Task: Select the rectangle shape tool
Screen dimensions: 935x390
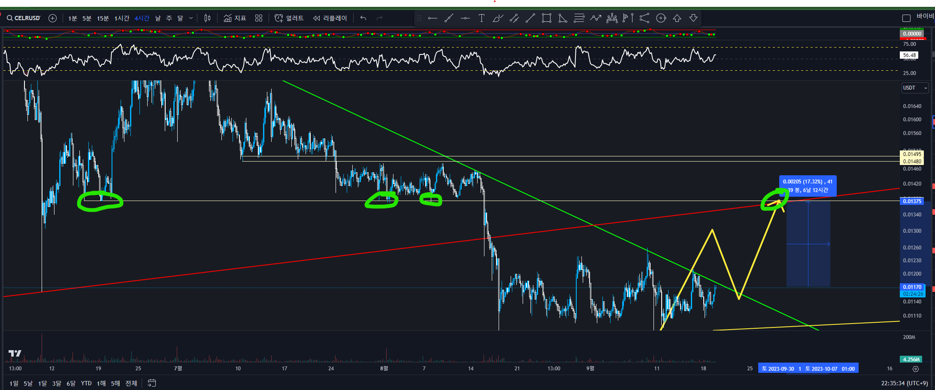Action: (x=547, y=18)
